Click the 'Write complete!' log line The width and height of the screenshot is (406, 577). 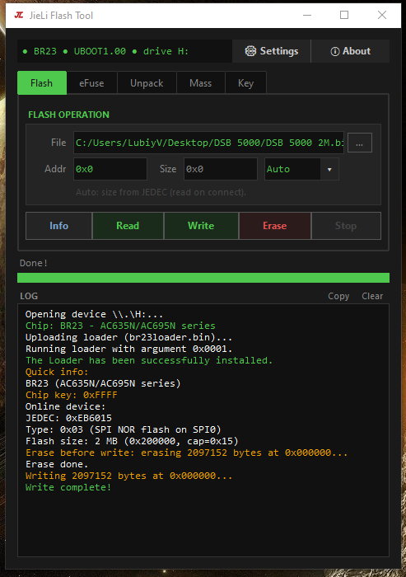[68, 487]
